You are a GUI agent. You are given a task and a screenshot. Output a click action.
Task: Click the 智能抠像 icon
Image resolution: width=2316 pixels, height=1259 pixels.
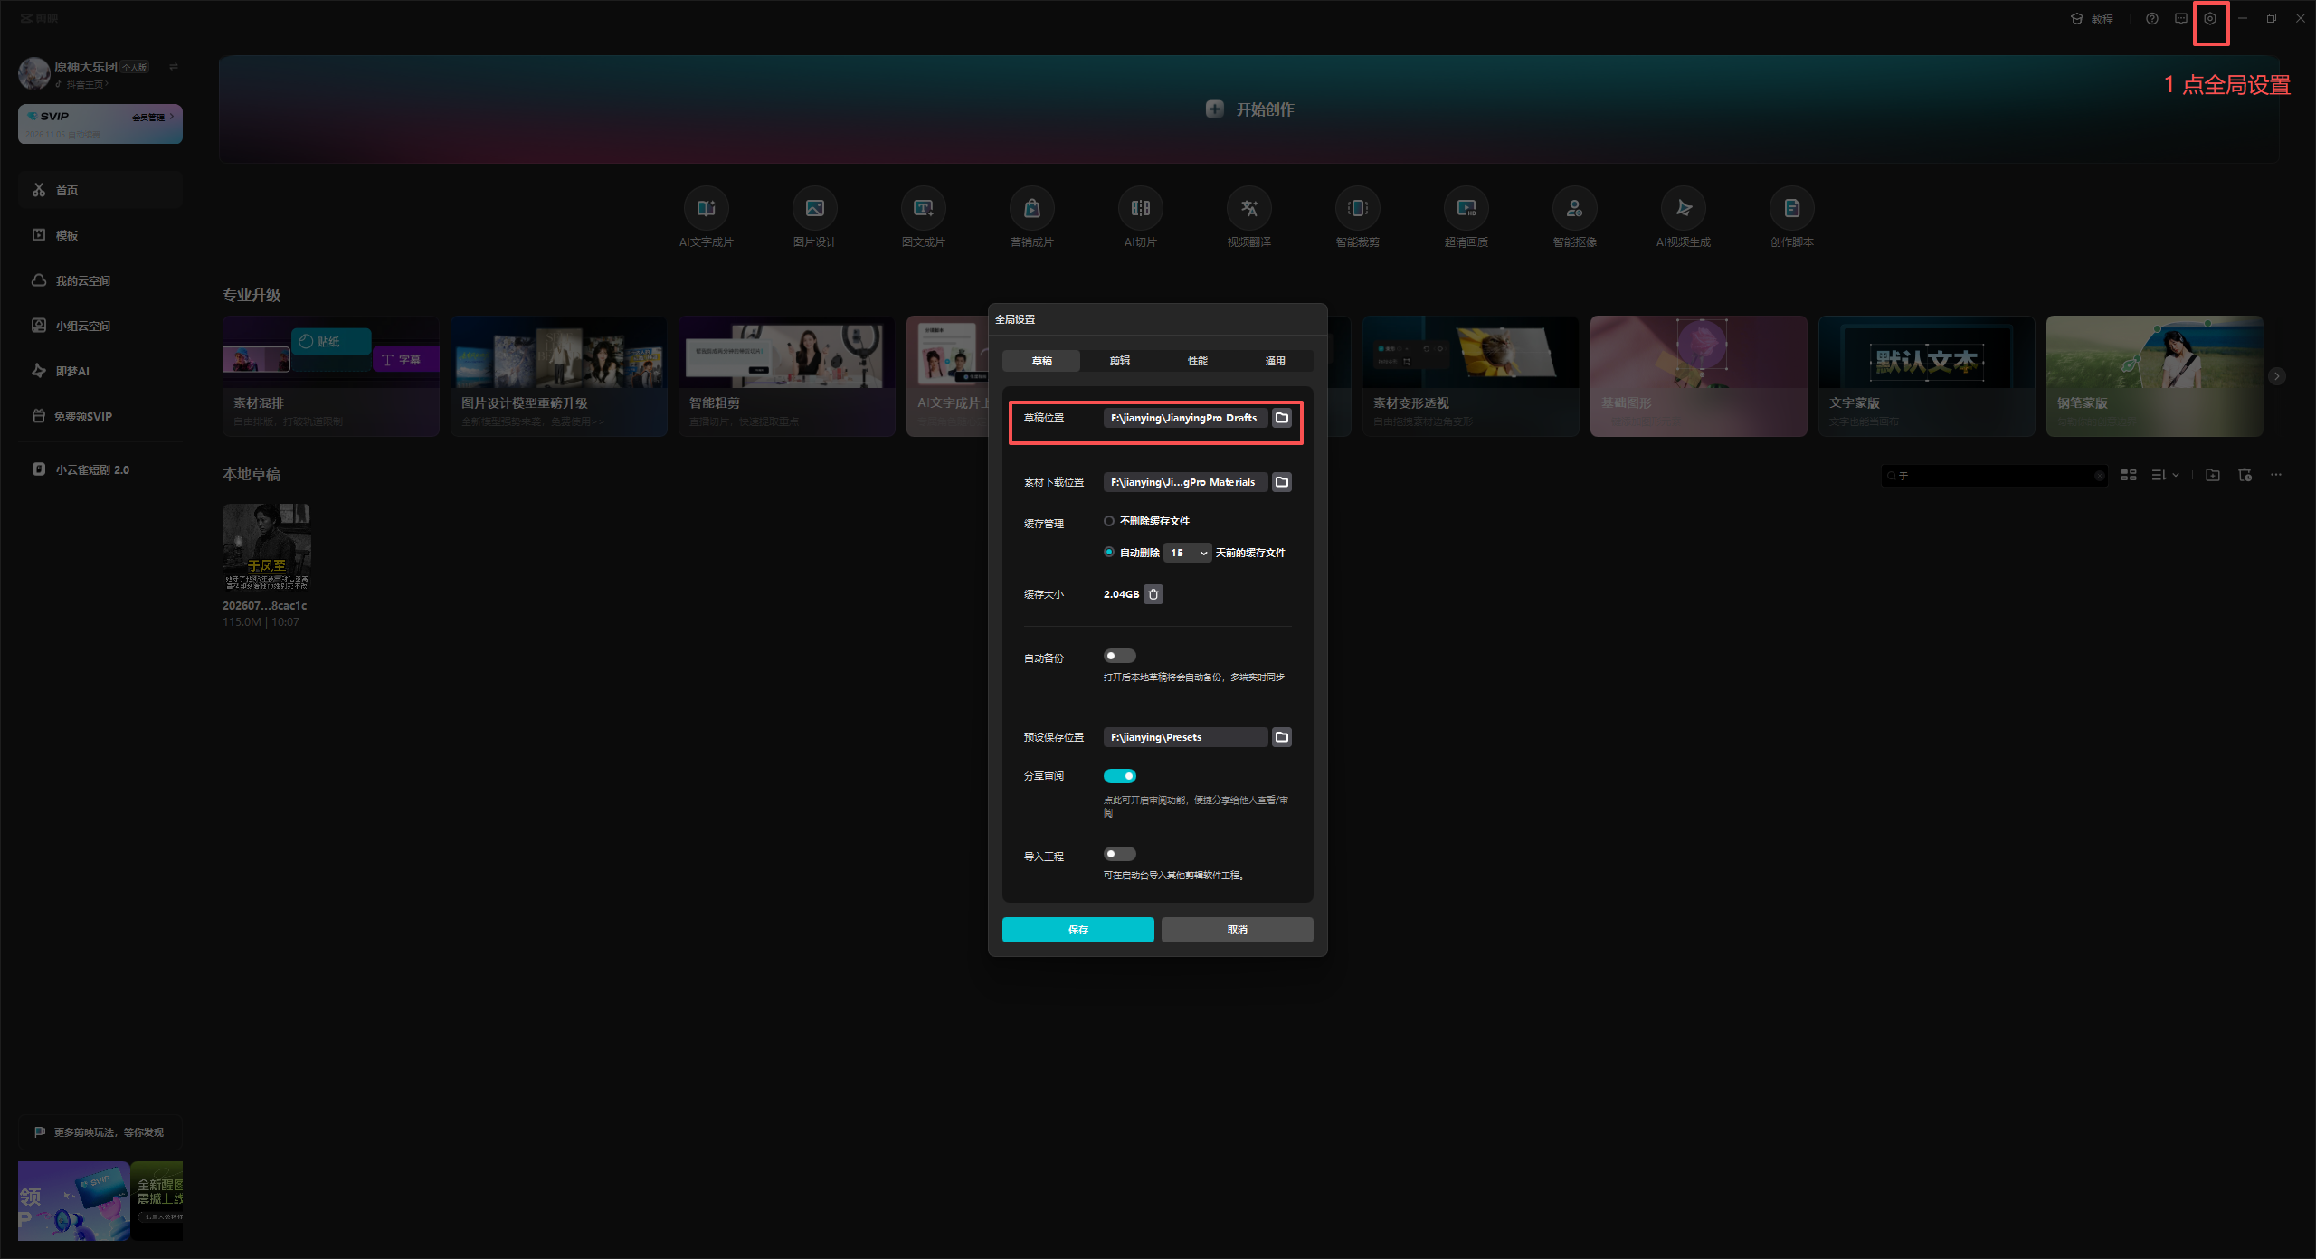pos(1575,209)
